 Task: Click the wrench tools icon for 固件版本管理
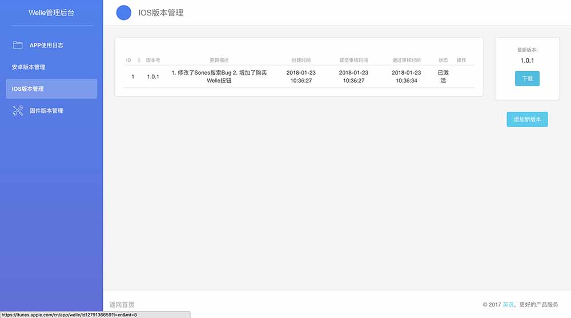tap(18, 111)
